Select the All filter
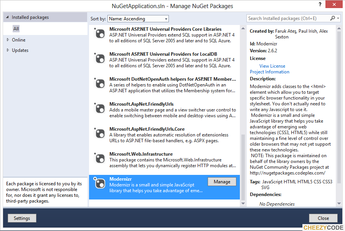Screen dimensions: 345x231 16,28
